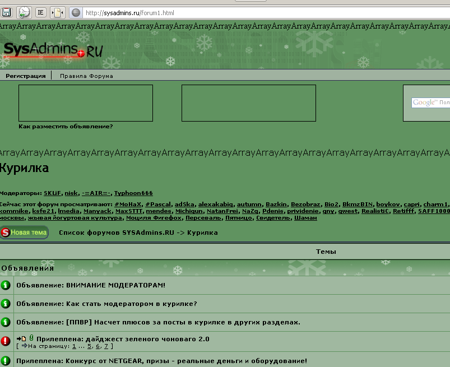Open user Bazkin profile link

(x=276, y=205)
